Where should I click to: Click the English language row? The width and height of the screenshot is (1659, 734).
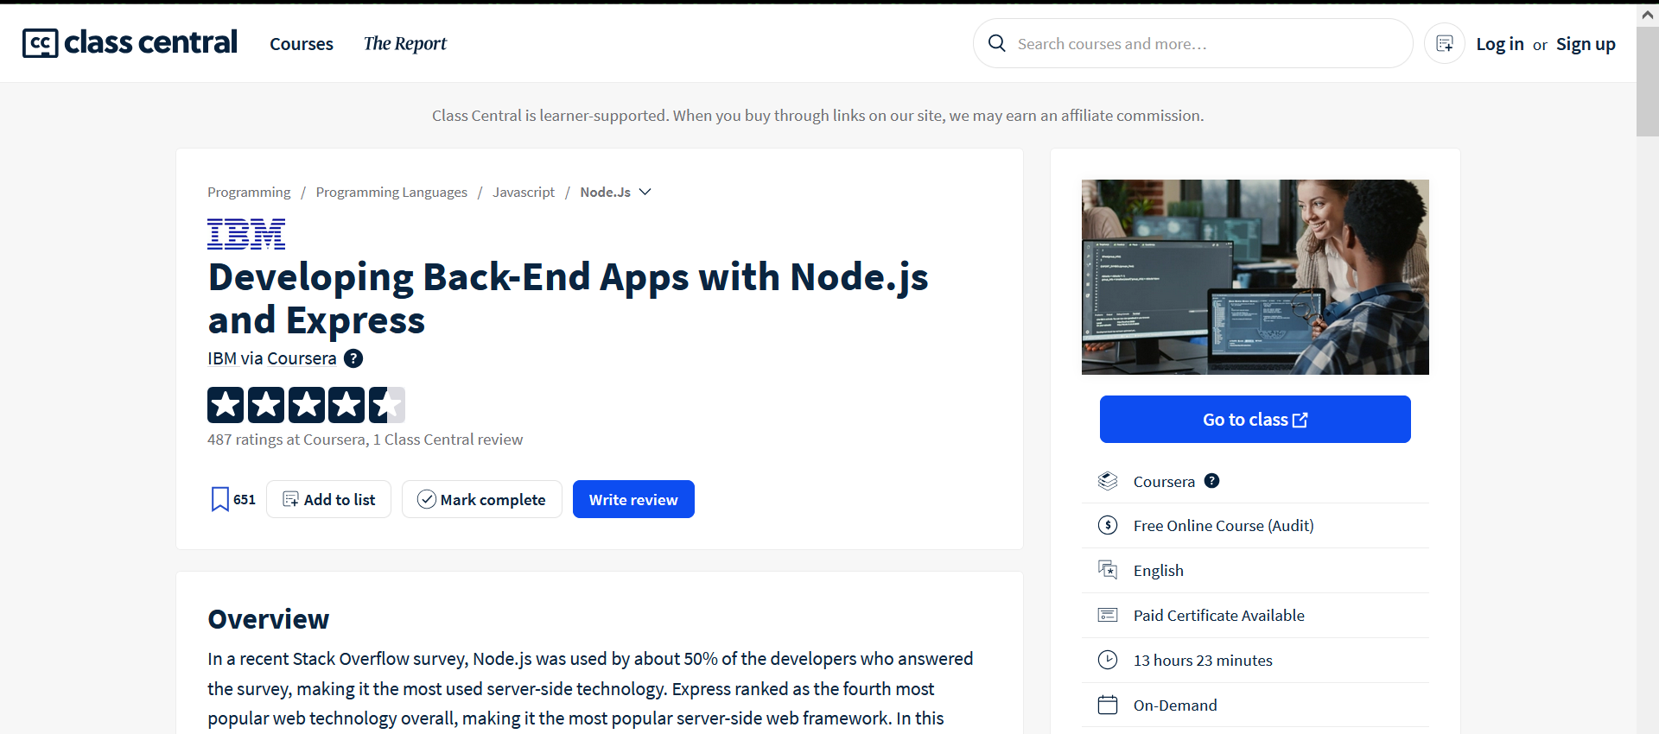tap(1255, 571)
